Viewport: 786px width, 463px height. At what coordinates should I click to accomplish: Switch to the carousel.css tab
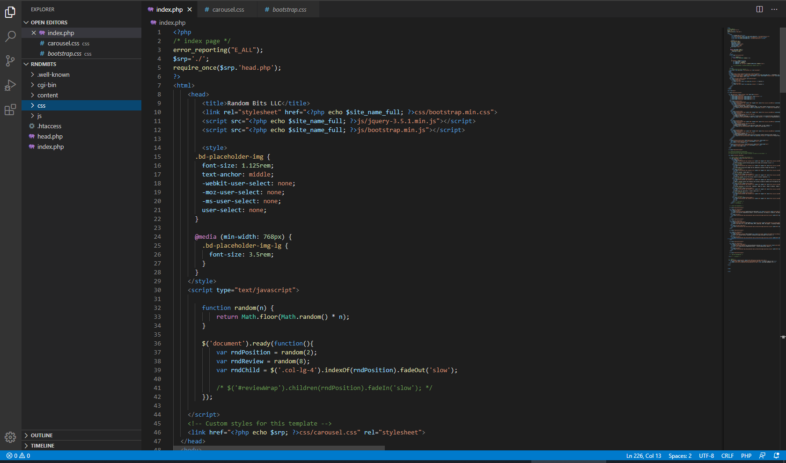[228, 9]
